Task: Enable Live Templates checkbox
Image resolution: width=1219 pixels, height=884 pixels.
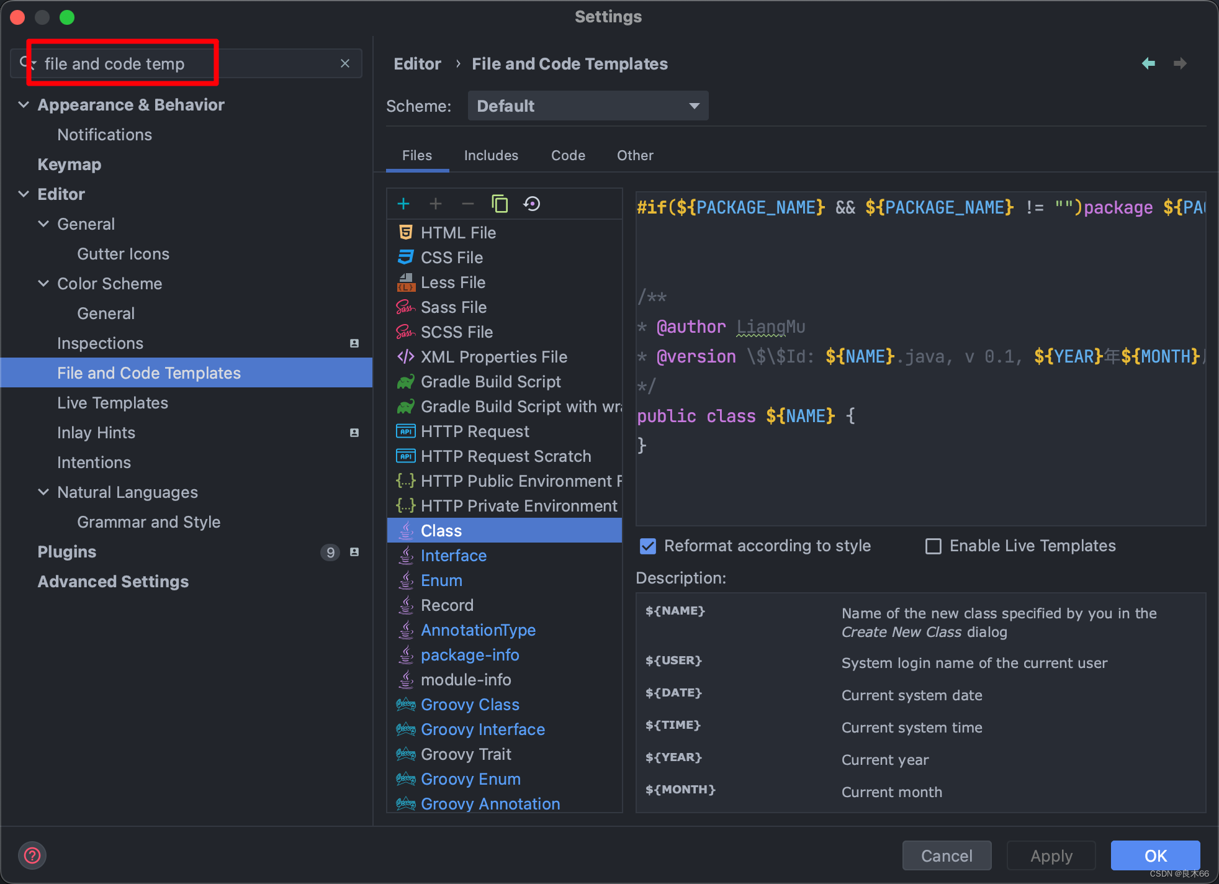Action: pyautogui.click(x=933, y=546)
